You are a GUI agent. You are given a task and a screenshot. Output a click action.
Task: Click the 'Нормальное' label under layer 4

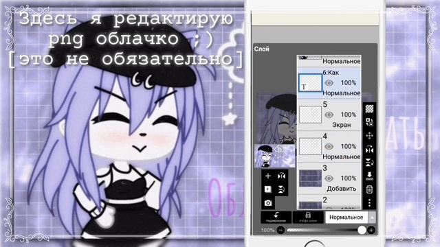342,157
